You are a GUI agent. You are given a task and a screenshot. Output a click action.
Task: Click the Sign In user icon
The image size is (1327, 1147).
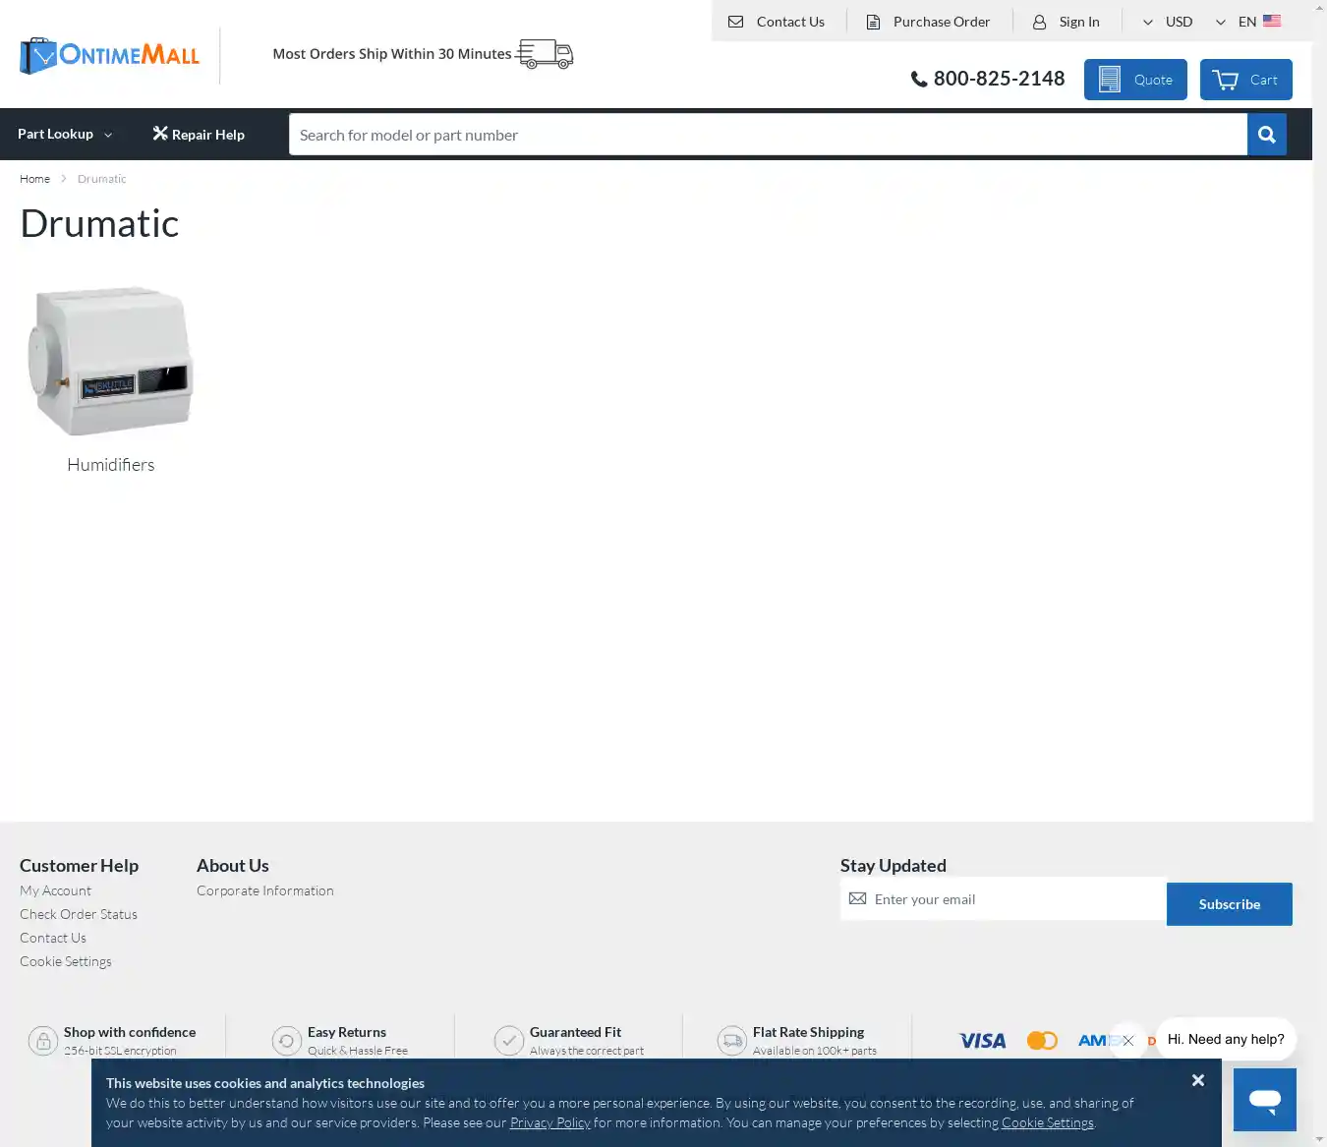tap(1039, 22)
